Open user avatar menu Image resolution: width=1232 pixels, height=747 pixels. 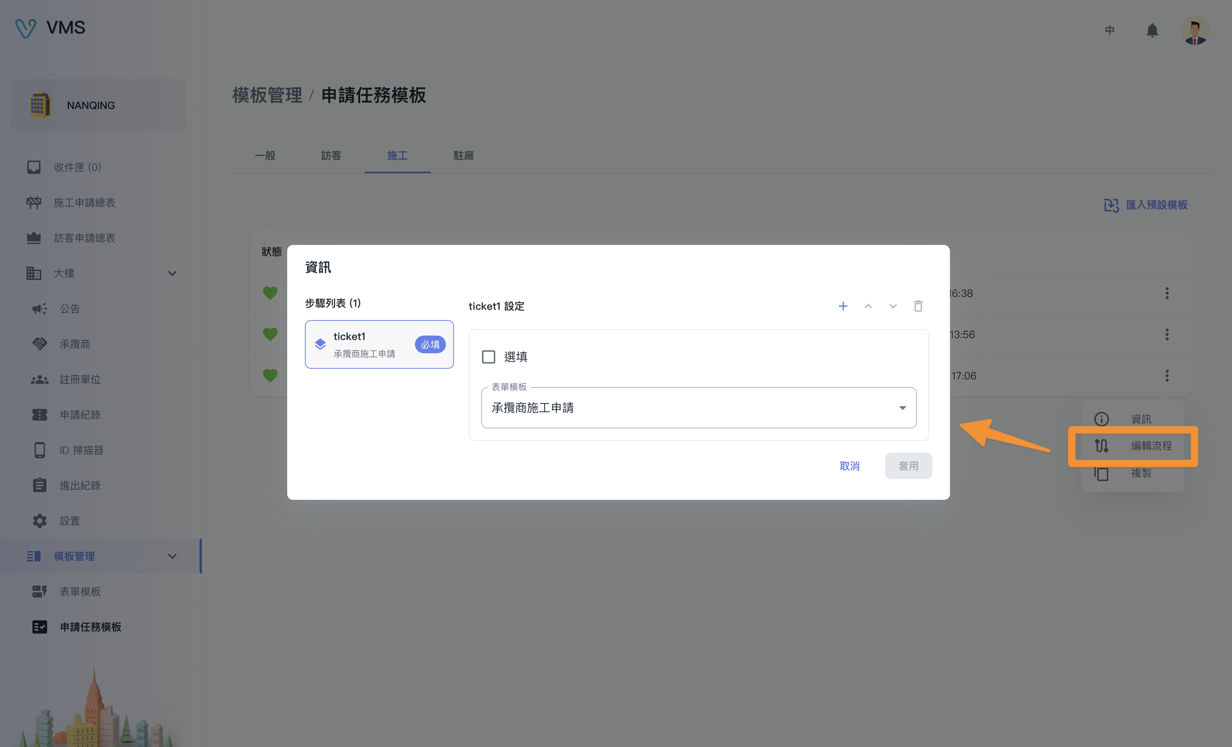click(x=1195, y=31)
